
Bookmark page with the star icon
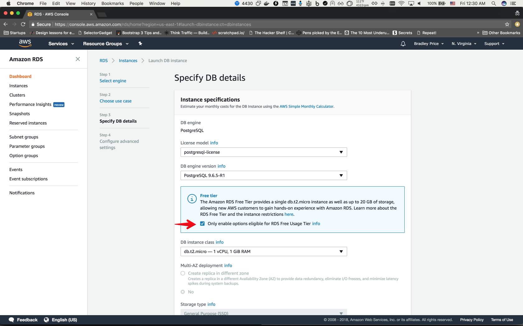point(507,24)
